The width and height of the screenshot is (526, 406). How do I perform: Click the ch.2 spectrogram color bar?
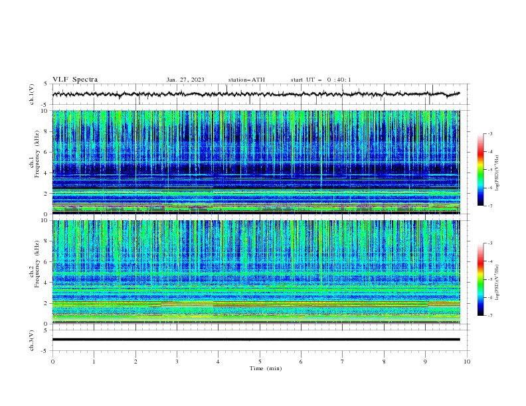480,279
